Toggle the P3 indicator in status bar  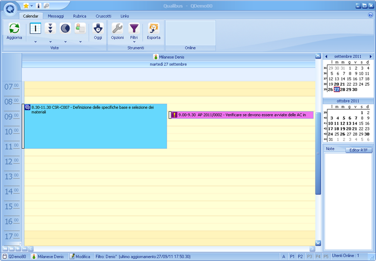(309, 256)
